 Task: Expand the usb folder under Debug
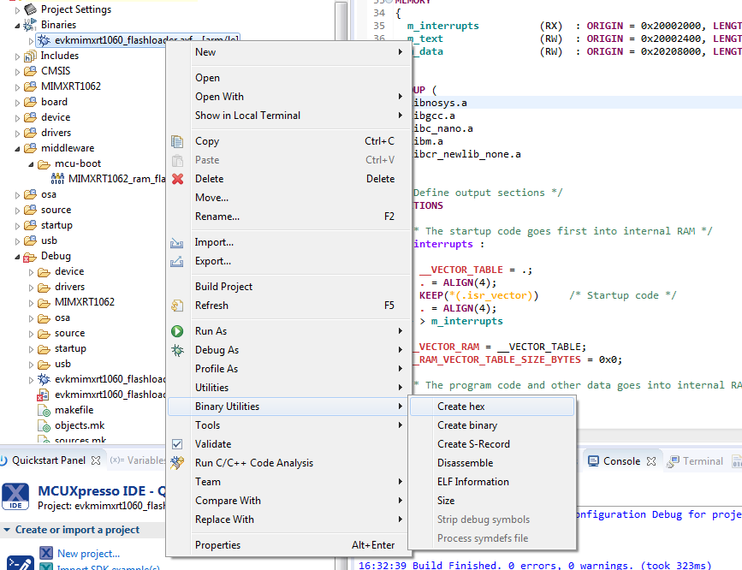pos(31,365)
